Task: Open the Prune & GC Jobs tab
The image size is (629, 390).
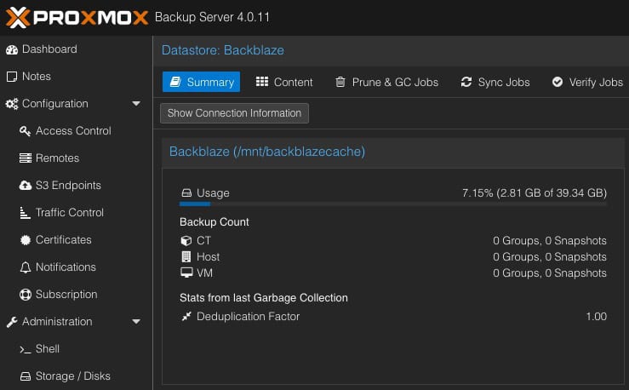Action: coord(387,82)
